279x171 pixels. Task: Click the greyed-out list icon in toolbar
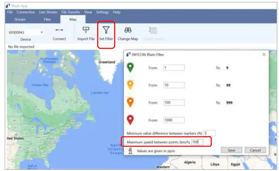[153, 30]
